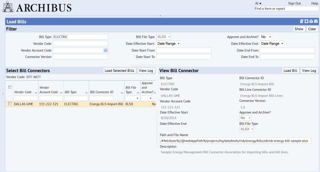Click sort indicator on Bill Type column
Viewport: 320px width, 172px height.
coord(86,93)
